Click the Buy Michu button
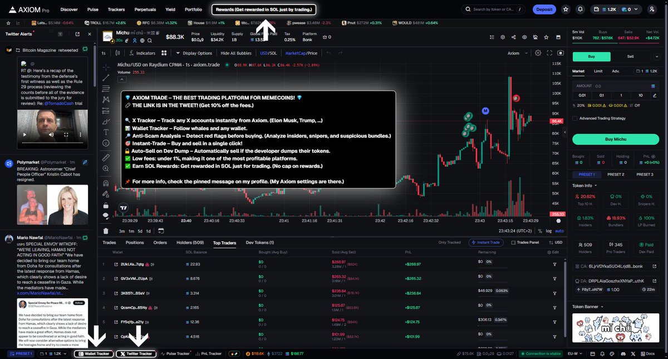This screenshot has width=668, height=359. pos(616,139)
